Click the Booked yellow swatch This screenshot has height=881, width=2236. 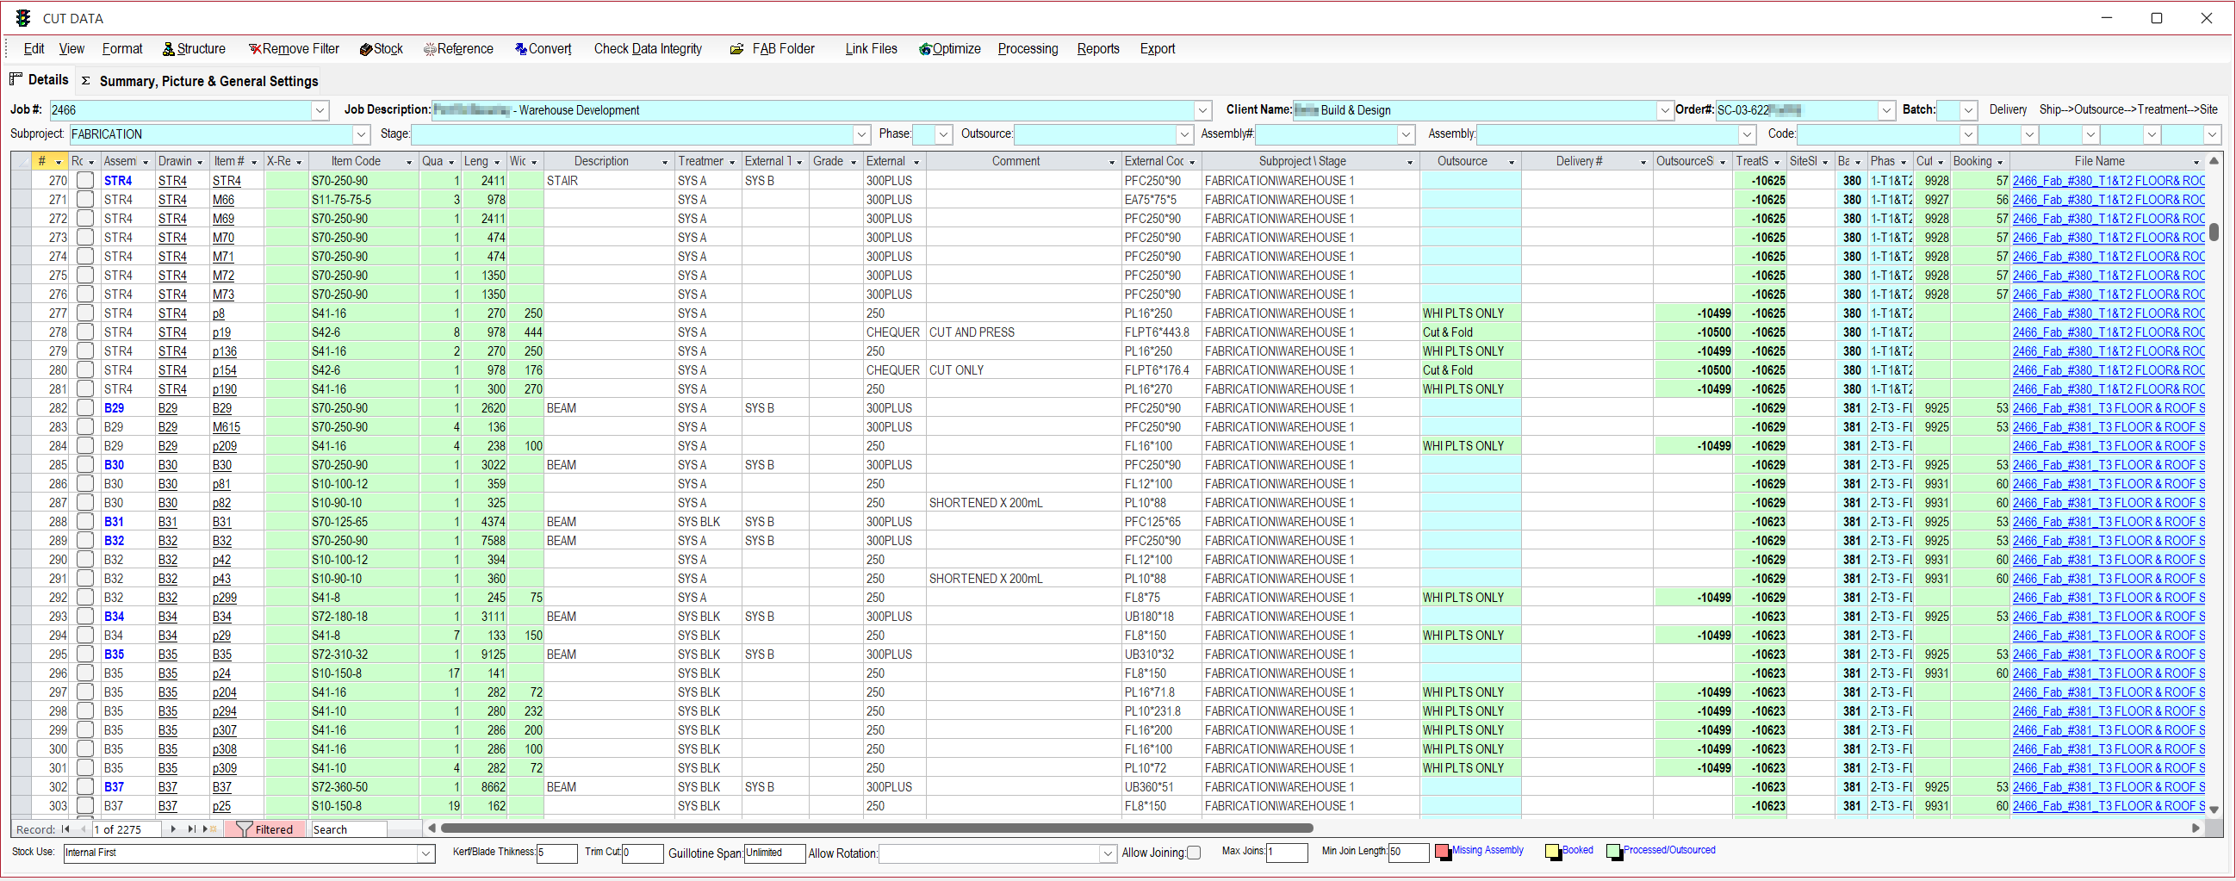1552,852
